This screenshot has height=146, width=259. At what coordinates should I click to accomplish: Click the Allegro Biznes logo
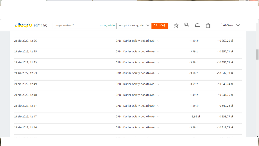click(31, 25)
